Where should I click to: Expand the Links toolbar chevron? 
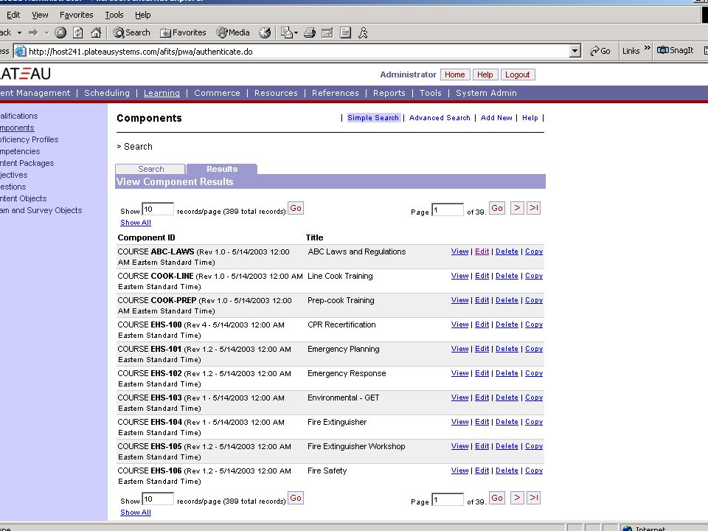tap(647, 48)
